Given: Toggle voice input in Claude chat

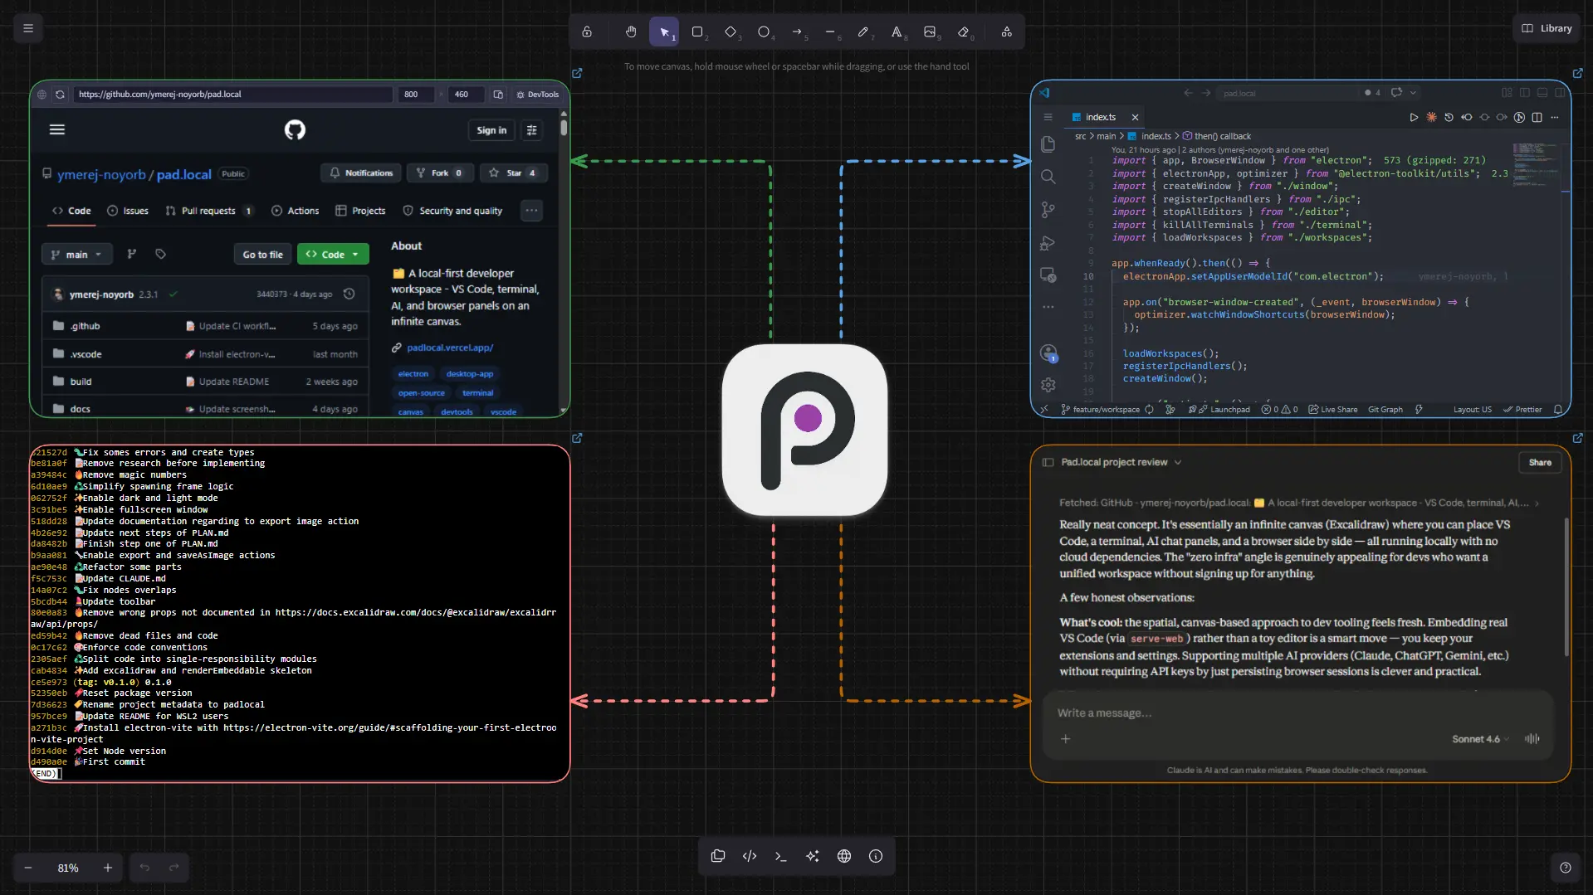Looking at the screenshot, I should 1532,739.
